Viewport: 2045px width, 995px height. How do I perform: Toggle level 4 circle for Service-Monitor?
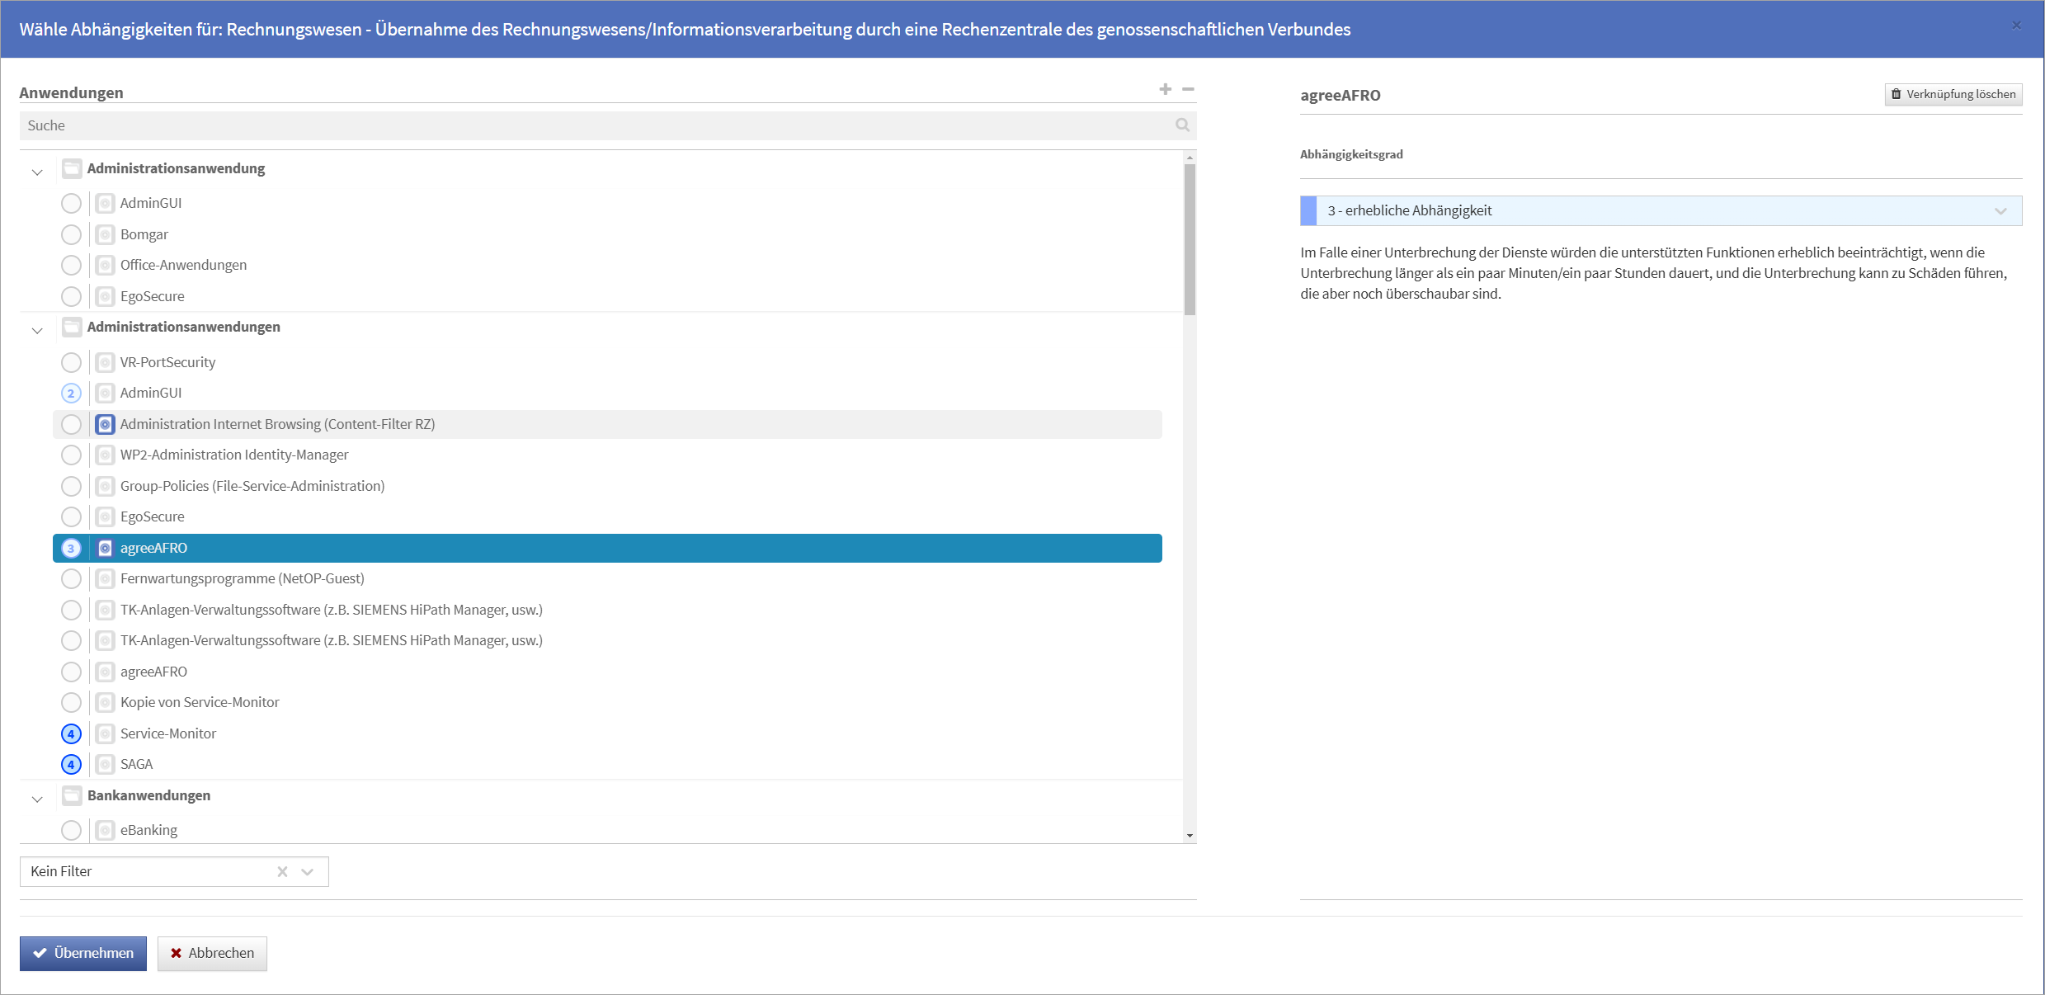click(x=71, y=733)
